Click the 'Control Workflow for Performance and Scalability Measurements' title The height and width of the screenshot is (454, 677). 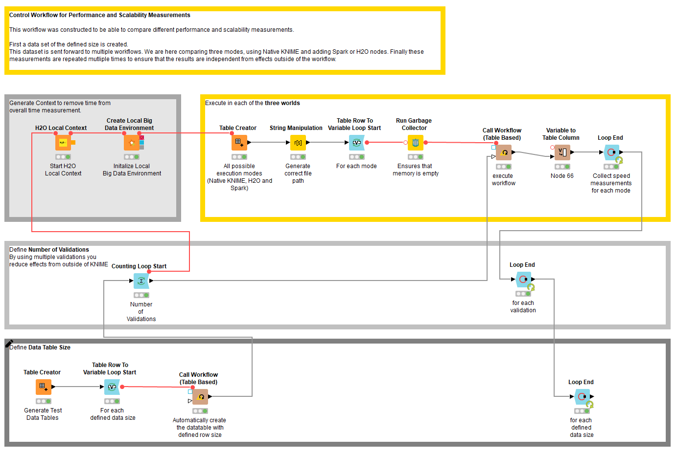(100, 15)
